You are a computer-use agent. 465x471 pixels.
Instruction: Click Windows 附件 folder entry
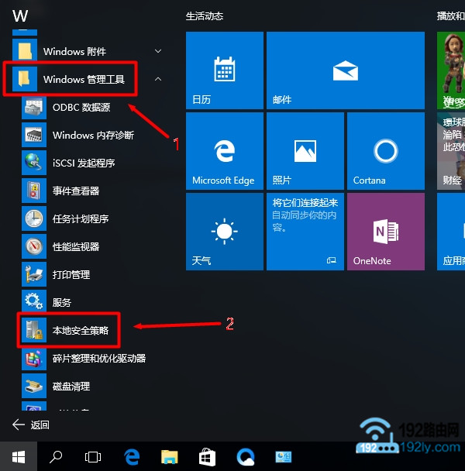tap(87, 51)
